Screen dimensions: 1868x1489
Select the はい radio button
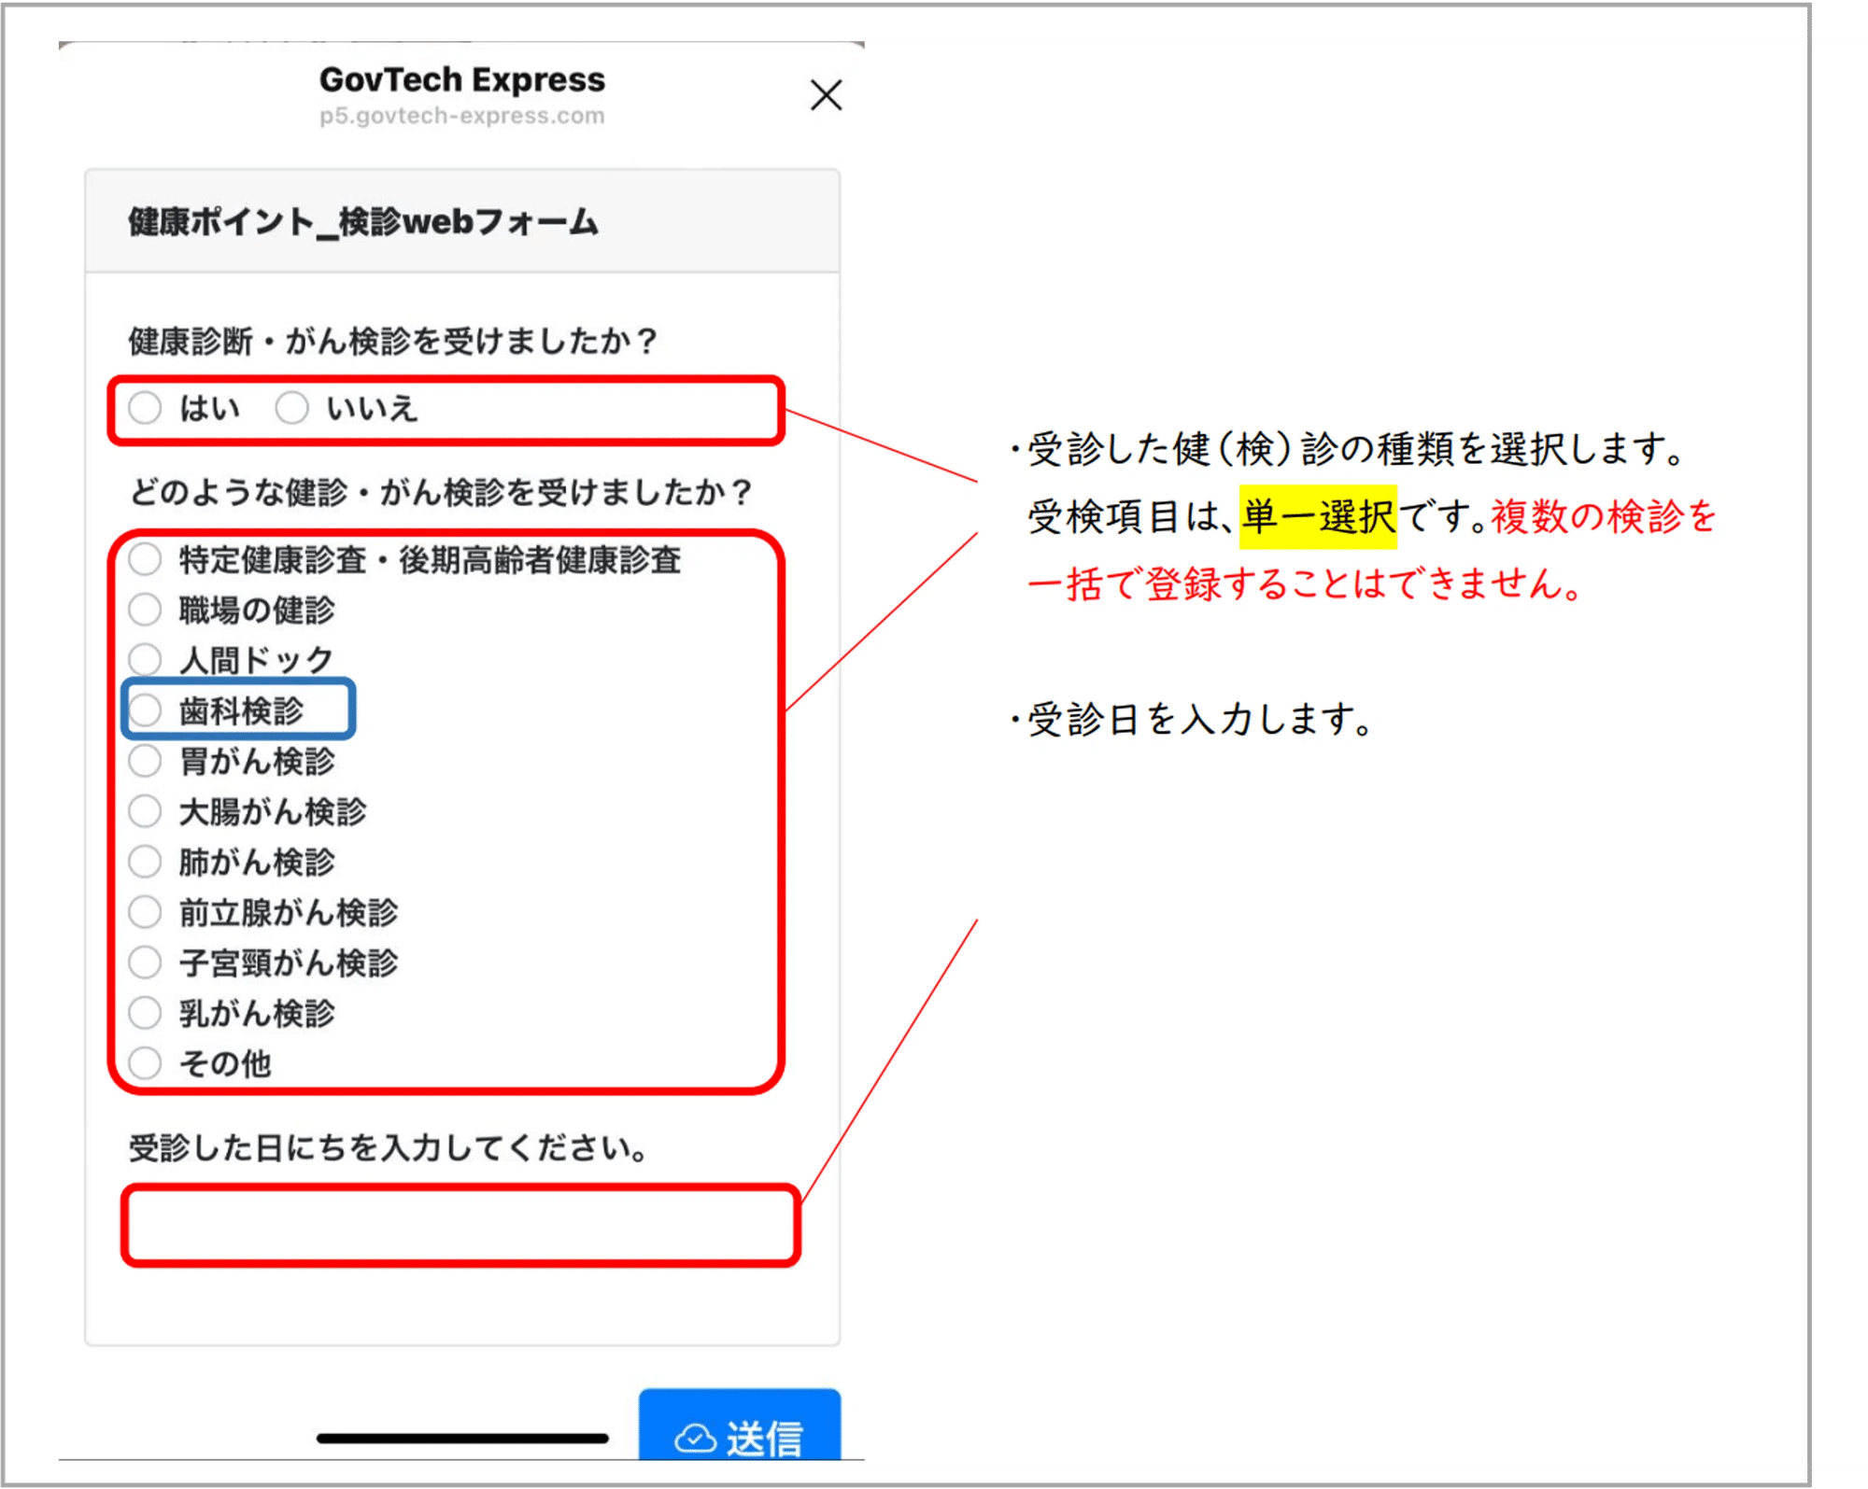click(x=145, y=408)
